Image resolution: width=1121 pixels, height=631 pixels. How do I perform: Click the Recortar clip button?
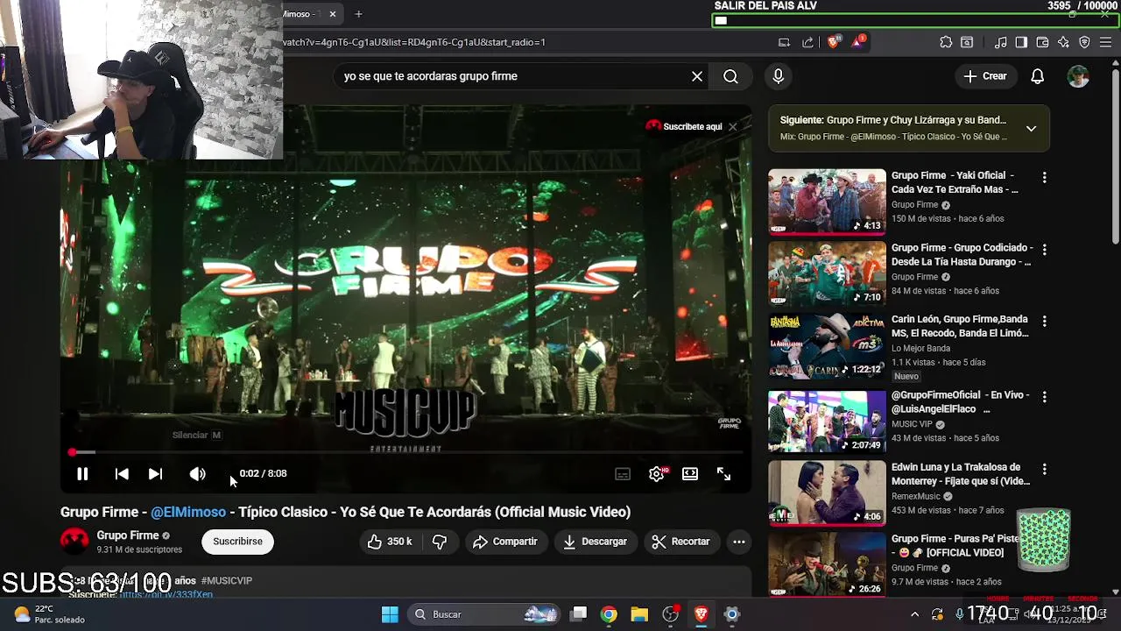click(680, 542)
